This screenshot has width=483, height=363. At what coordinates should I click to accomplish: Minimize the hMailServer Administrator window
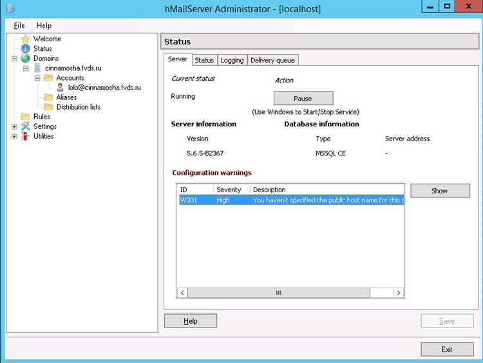[x=430, y=6]
